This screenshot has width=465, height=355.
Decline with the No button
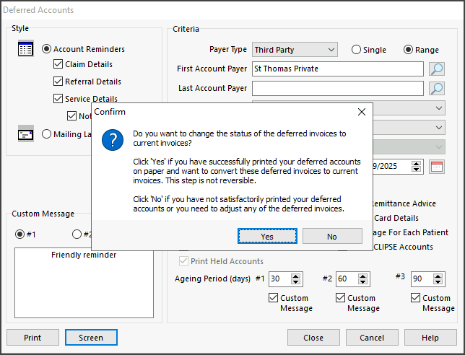pyautogui.click(x=332, y=236)
